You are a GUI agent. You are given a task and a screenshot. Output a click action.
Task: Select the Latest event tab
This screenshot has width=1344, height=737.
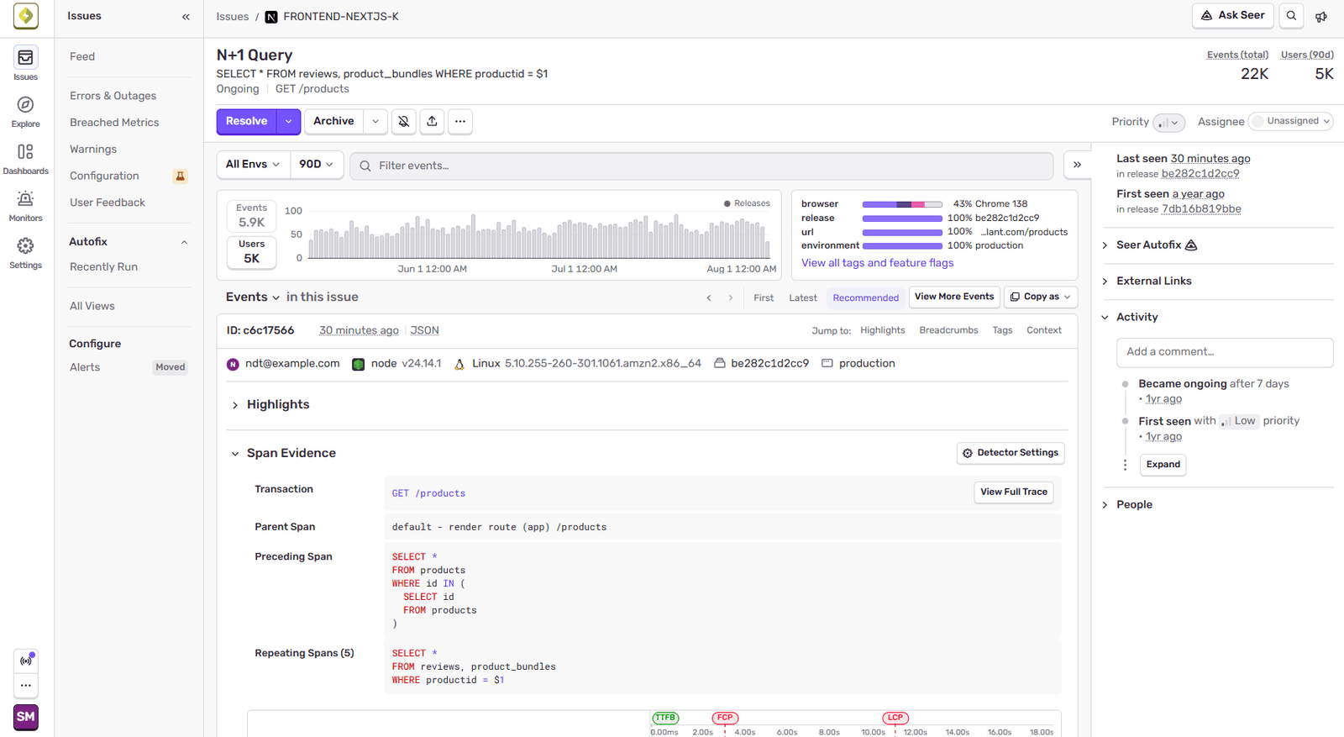pos(803,297)
